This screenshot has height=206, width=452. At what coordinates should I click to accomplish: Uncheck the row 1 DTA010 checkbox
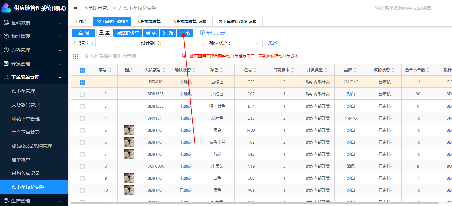[x=82, y=82]
